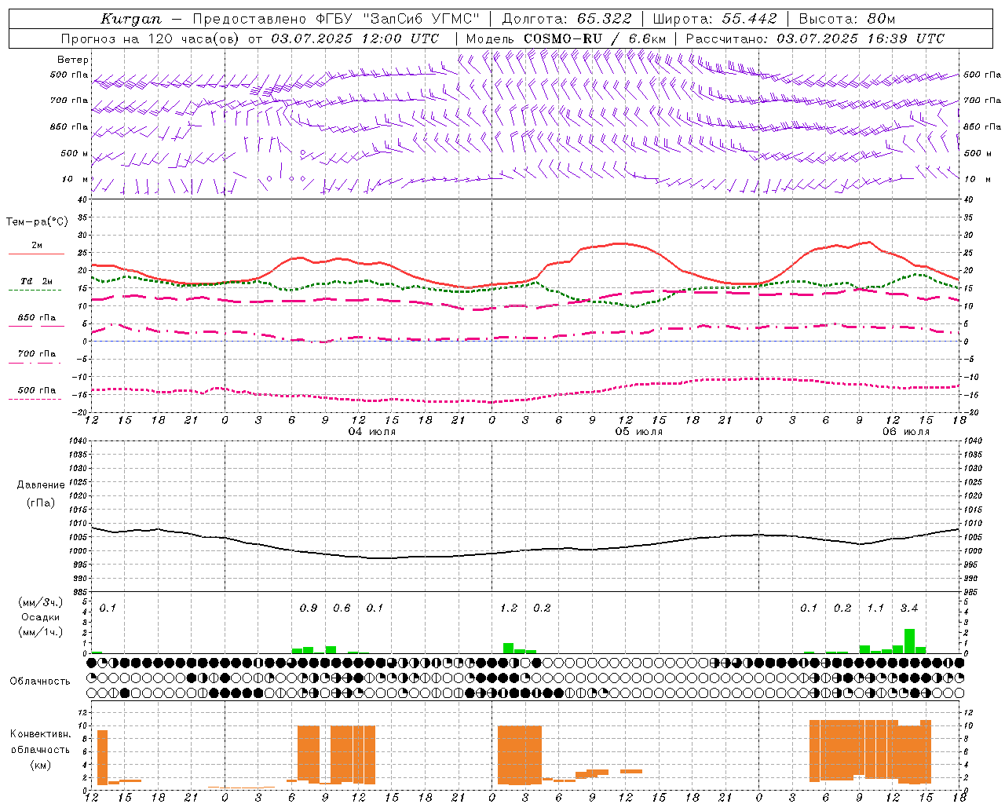Click the "Тем-ра(°C)" temperature axis label
The height and width of the screenshot is (804, 1005).
pos(37,222)
